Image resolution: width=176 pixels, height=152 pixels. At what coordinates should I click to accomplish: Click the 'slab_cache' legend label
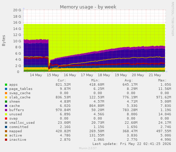coord(20,97)
